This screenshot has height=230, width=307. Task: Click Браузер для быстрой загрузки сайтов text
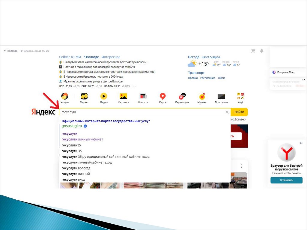pyautogui.click(x=286, y=167)
